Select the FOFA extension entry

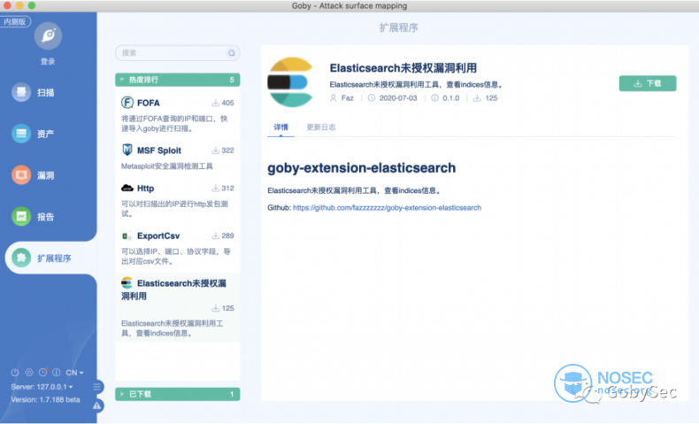178,114
